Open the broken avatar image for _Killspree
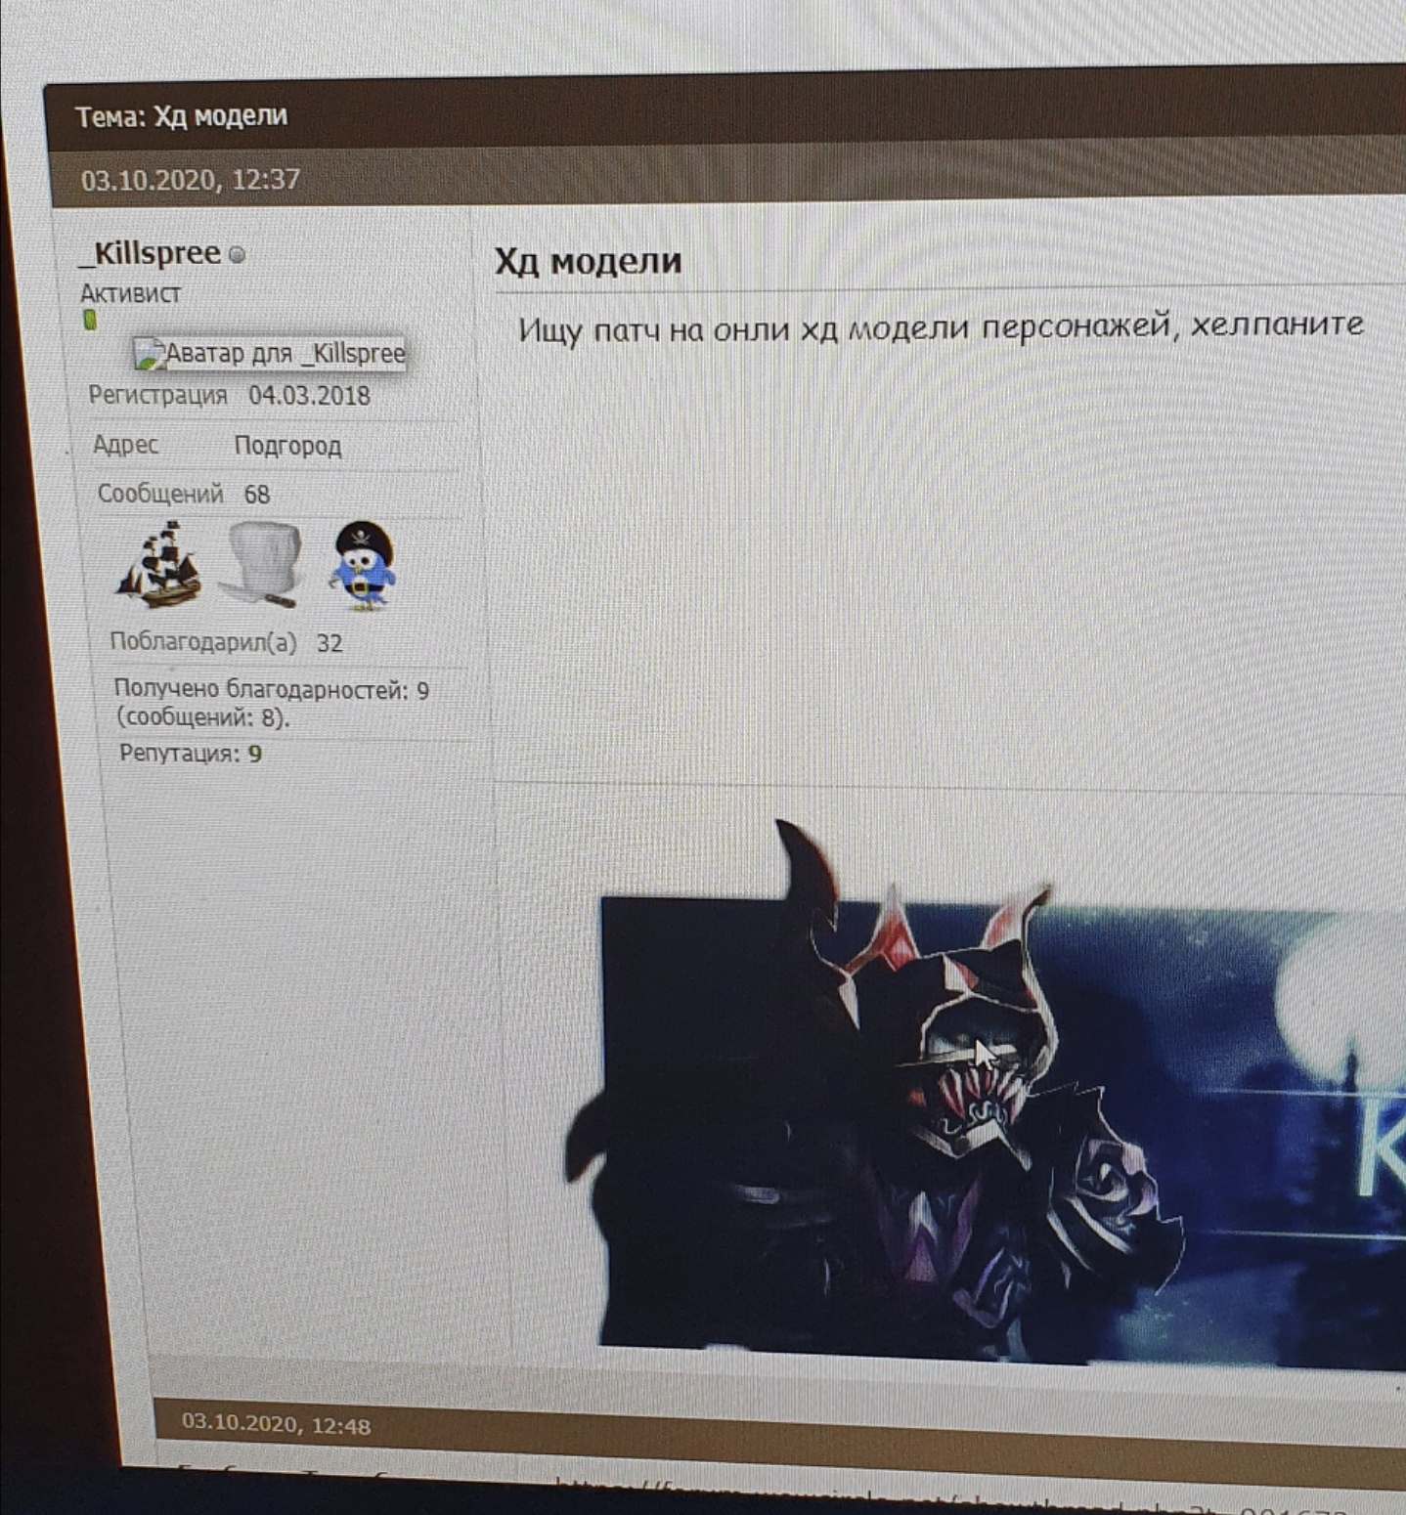Viewport: 1406px width, 1515px height. tap(270, 353)
